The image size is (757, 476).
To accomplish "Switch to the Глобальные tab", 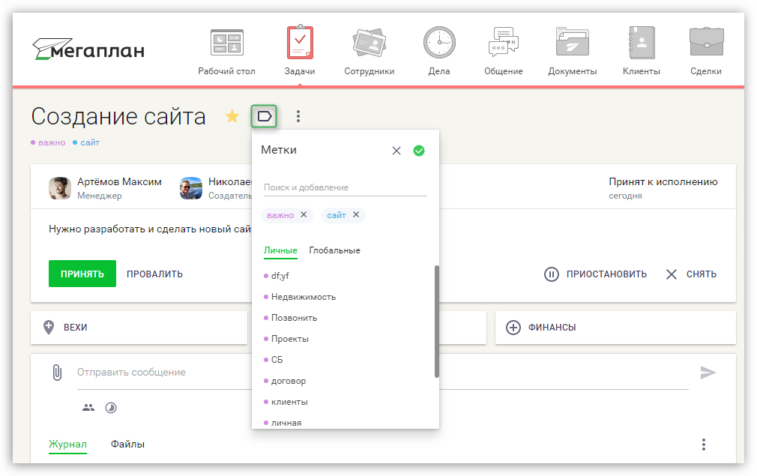I will click(334, 250).
